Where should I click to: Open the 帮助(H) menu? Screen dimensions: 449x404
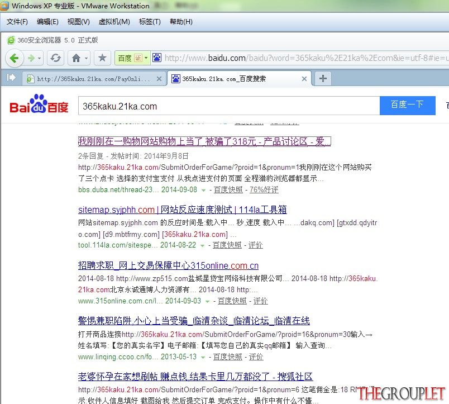pyautogui.click(x=181, y=22)
